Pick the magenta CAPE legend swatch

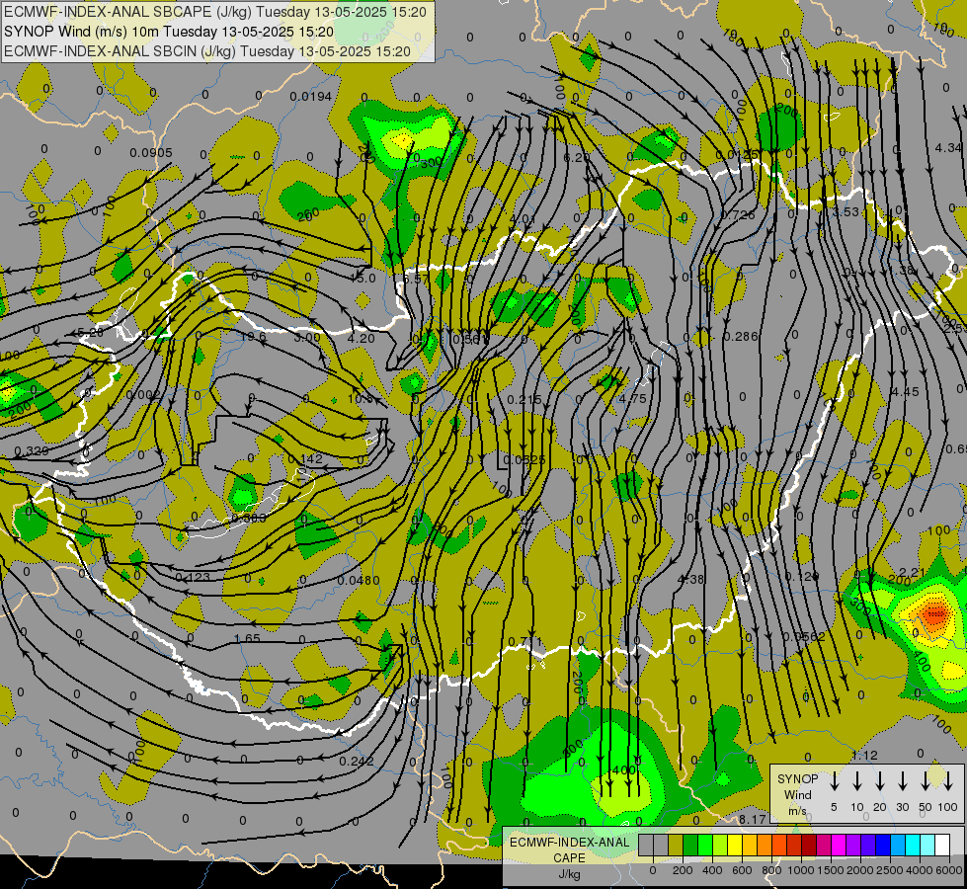[839, 846]
